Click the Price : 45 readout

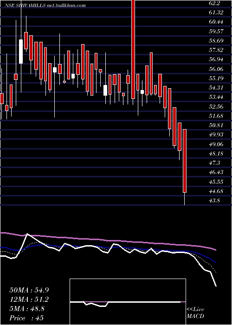[x=26, y=318]
